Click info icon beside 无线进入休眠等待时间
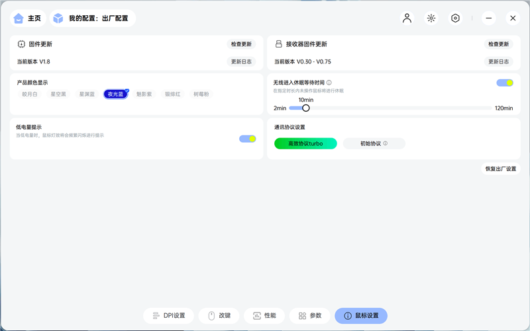This screenshot has width=530, height=331. [329, 83]
